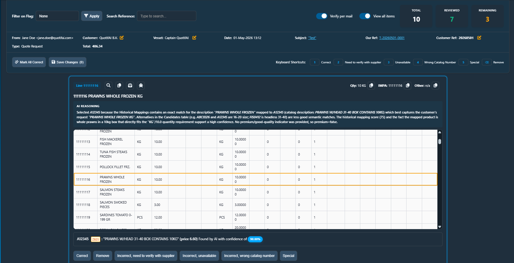Screen dimensions: 514x263
Task: Select the SARDINES TOMATO 0-199 GR row
Action: click(x=255, y=217)
